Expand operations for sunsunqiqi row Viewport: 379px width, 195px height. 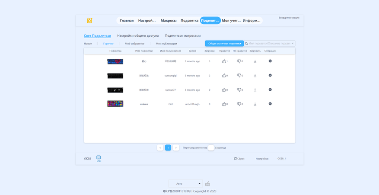click(x=270, y=75)
